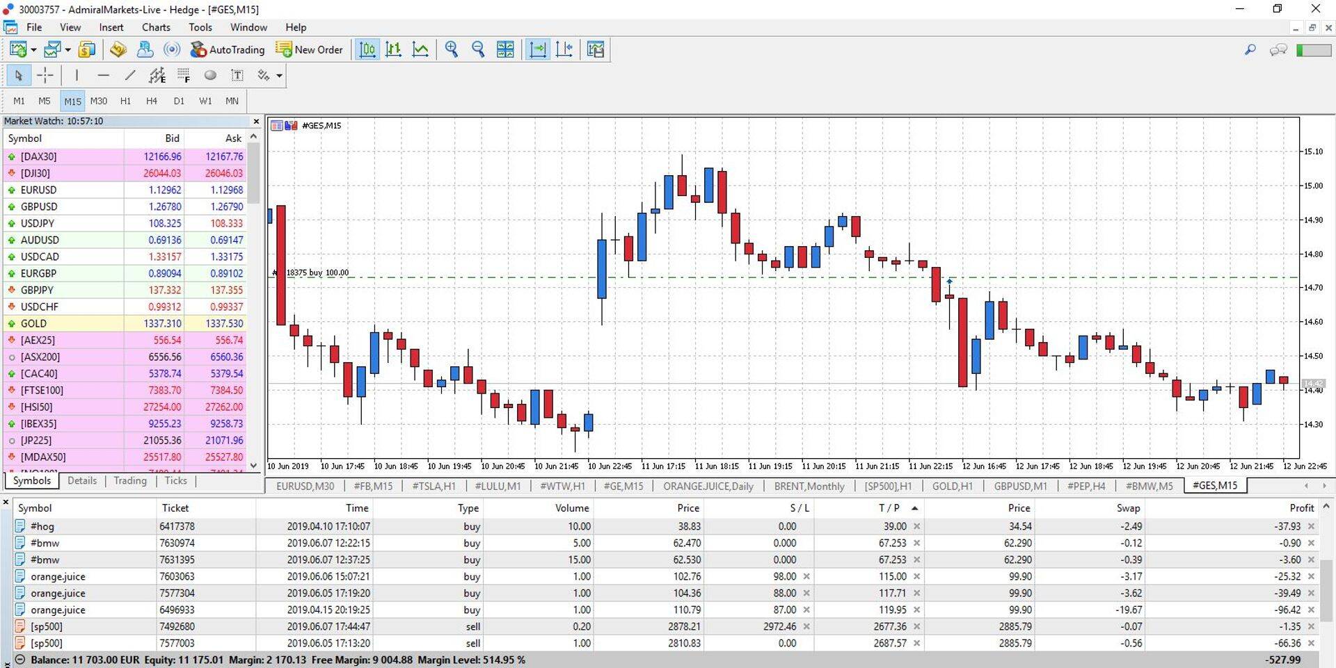Toggle chart auto scroll button
This screenshot has width=1336, height=668.
[537, 49]
